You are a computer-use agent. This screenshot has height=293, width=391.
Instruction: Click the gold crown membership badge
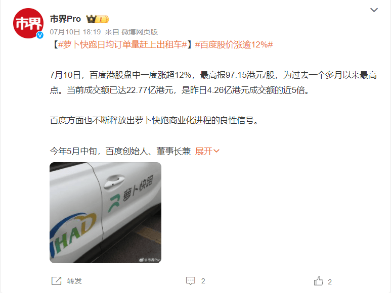click(x=91, y=19)
